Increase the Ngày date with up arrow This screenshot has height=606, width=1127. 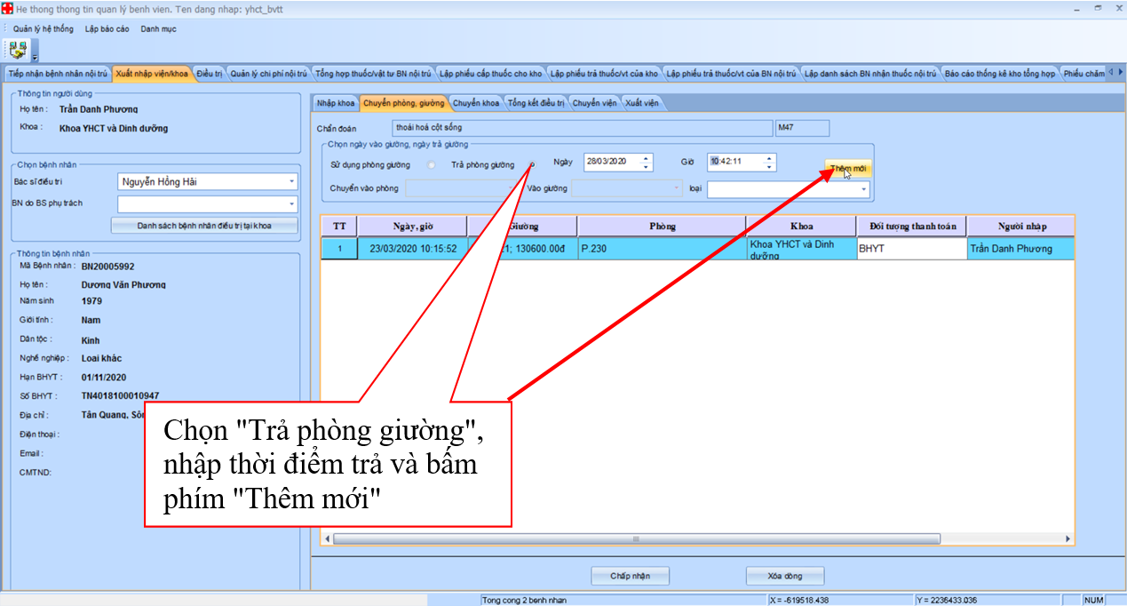tap(646, 158)
